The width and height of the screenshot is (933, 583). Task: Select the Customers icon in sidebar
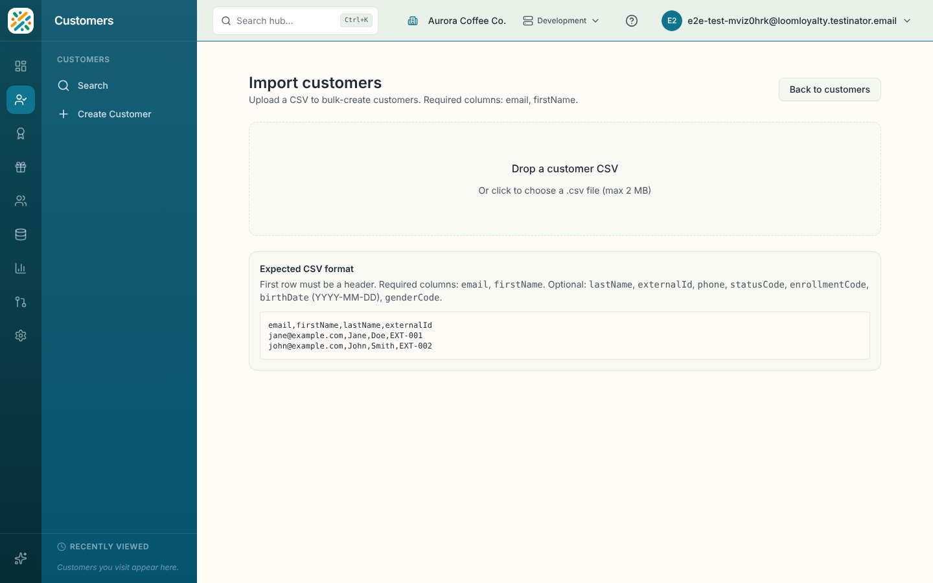(21, 100)
